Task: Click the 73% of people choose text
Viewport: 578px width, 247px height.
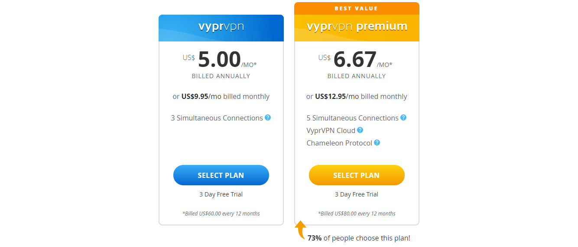Action: pos(359,238)
